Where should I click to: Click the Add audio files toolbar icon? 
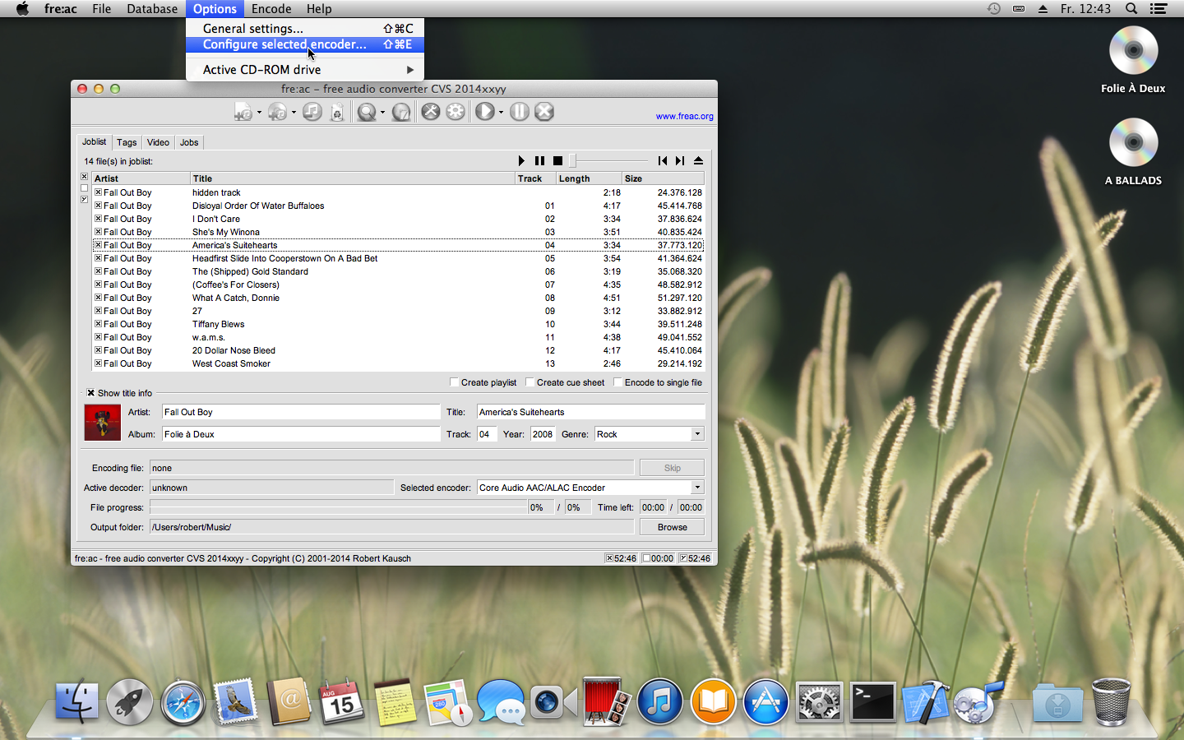tap(243, 112)
